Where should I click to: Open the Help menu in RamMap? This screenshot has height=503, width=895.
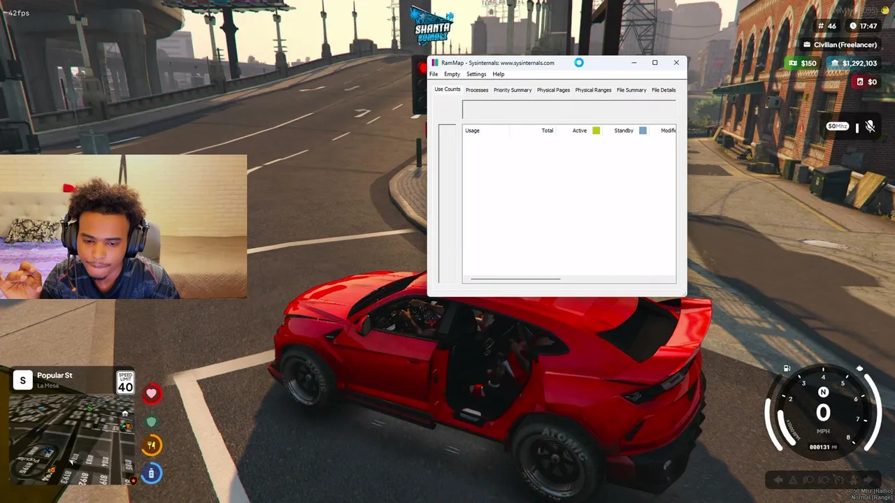point(499,74)
